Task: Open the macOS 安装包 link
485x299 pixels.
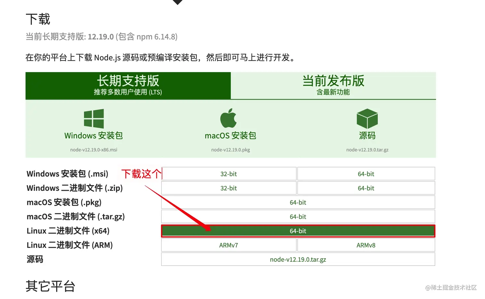Action: [231, 136]
